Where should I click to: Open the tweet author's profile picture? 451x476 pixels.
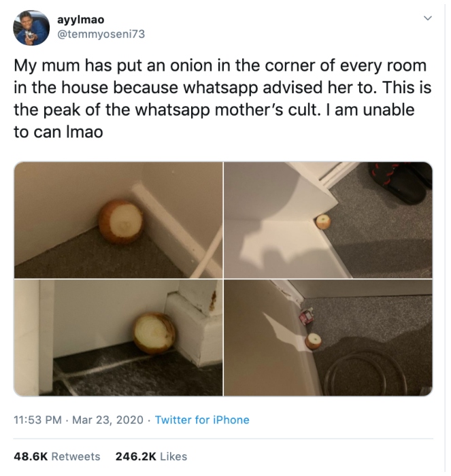(31, 28)
